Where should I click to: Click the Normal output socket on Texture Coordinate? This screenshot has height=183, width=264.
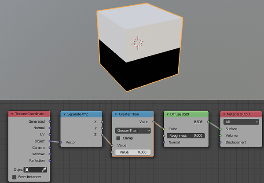(x=50, y=128)
